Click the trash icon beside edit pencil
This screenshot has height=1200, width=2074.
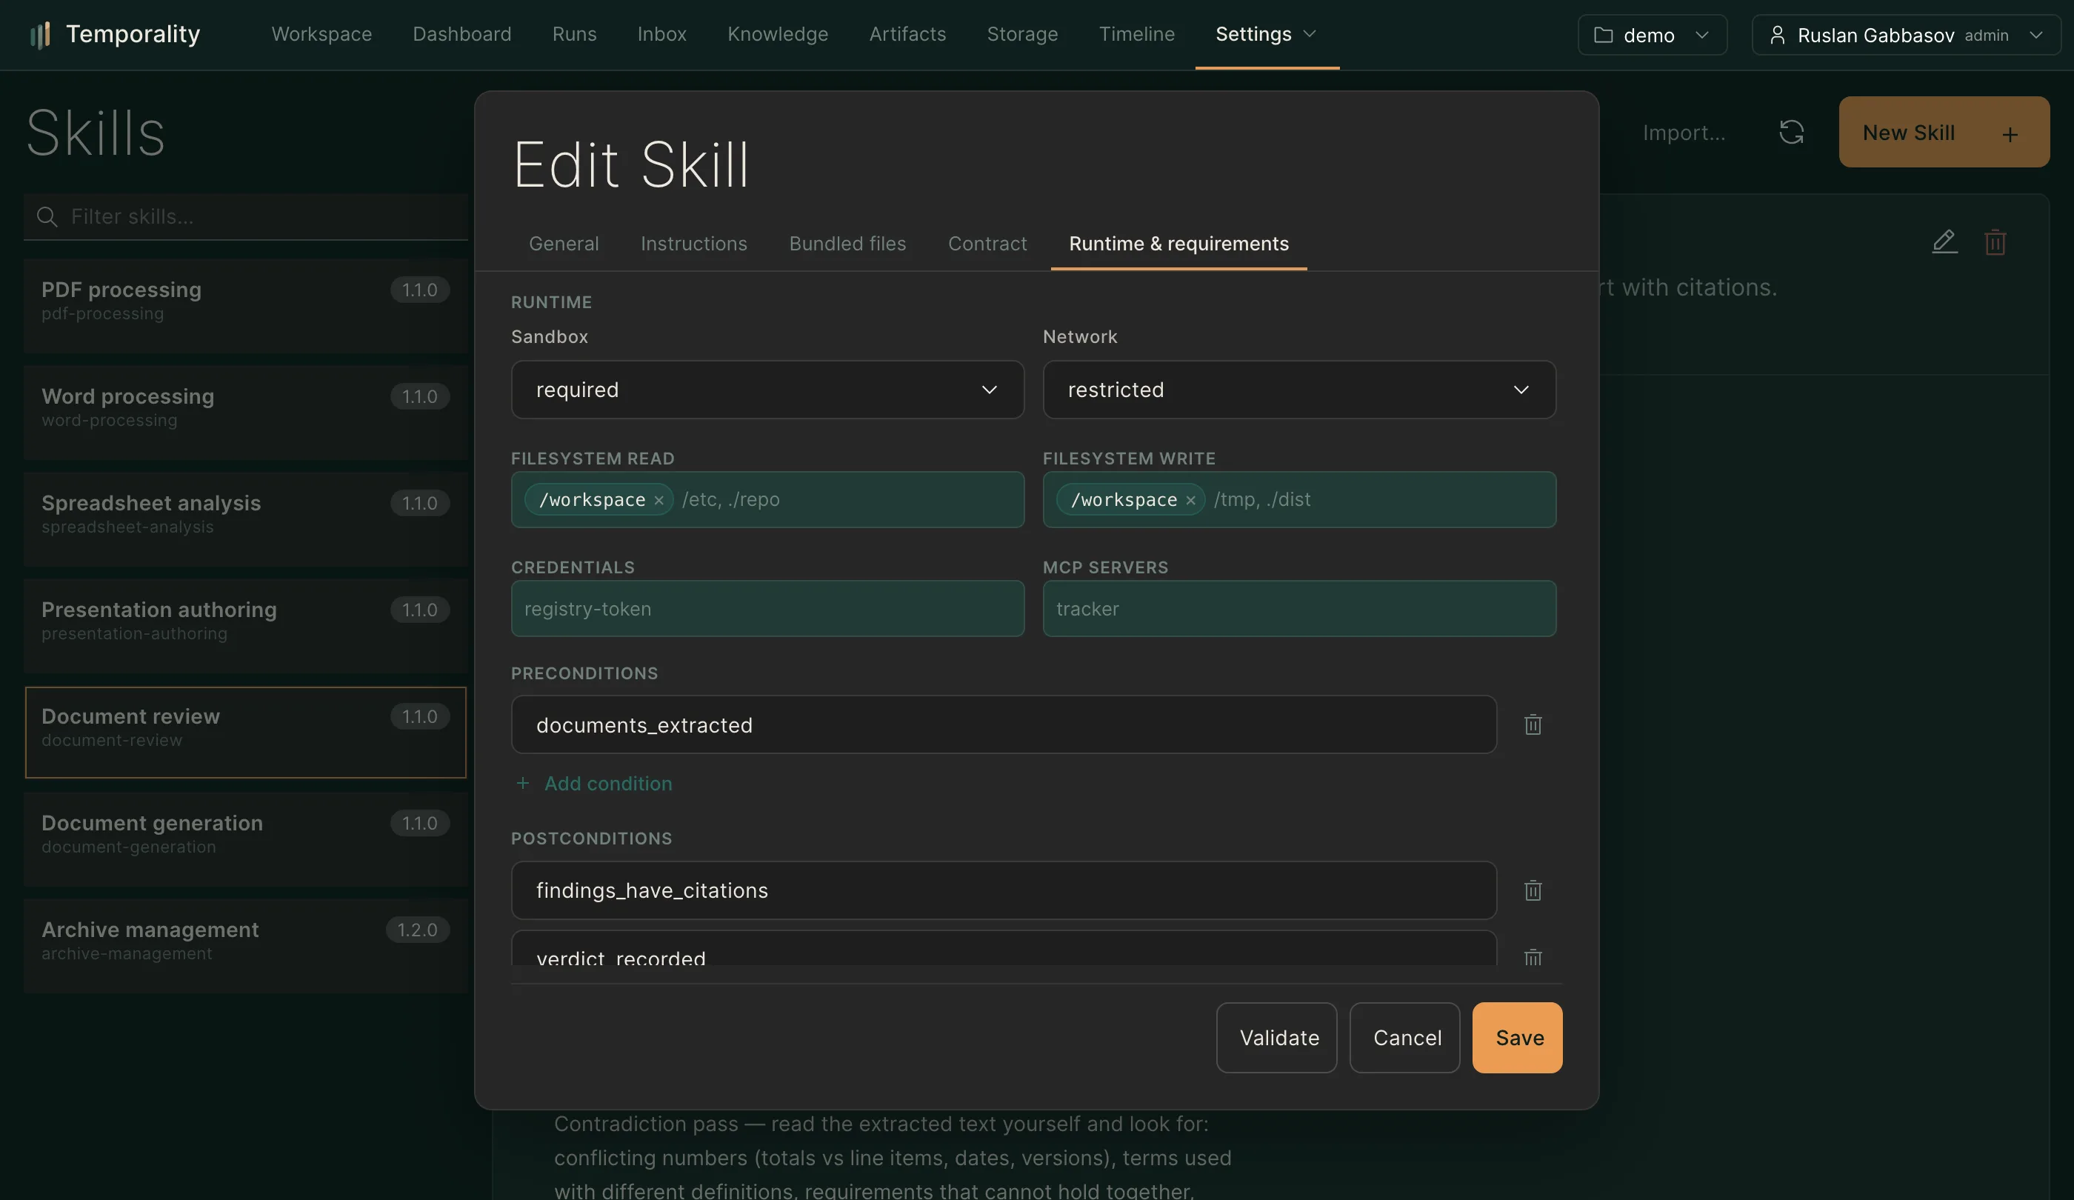coord(1995,242)
